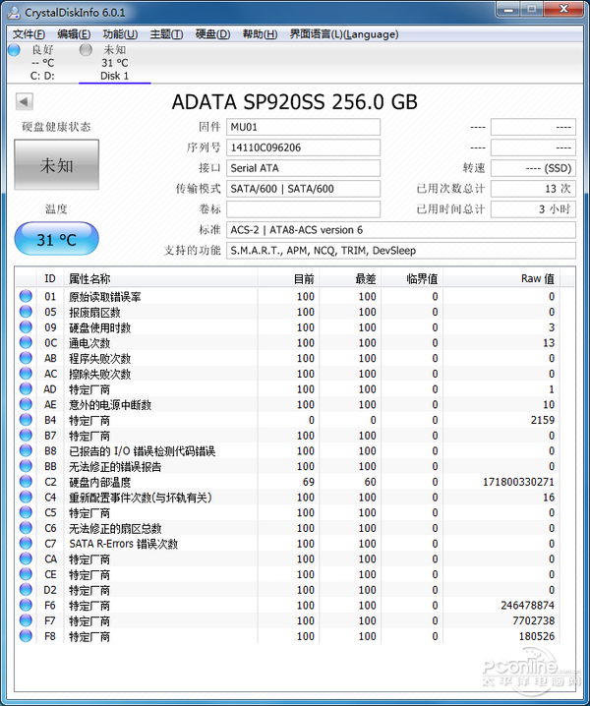This screenshot has height=706, width=590.
Task: Click the status orb for attribute C6
Action: 26,528
